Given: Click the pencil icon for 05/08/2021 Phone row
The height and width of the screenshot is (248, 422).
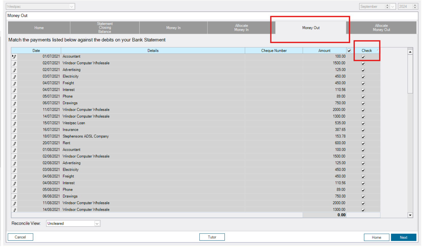Looking at the screenshot, I should coord(14,190).
